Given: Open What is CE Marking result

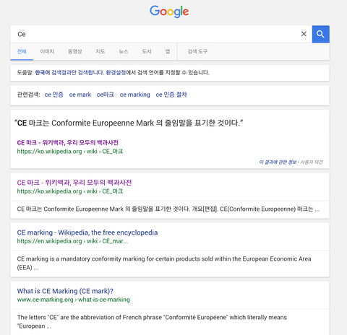Looking at the screenshot, I should [x=65, y=291].
